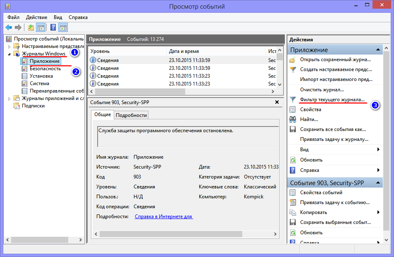394x257 pixels.
Task: Click the Классический keywords value
Action: (x=260, y=187)
